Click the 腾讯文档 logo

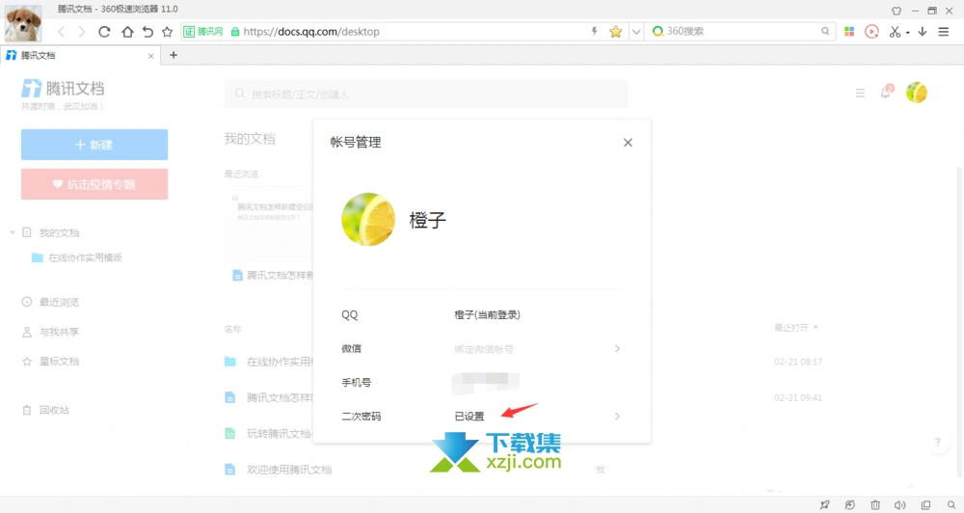coord(63,89)
